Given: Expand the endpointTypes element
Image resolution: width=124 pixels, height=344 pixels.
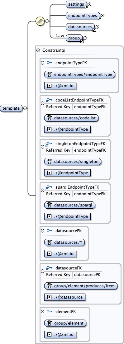Looking at the screenshot, I should coord(103,15).
